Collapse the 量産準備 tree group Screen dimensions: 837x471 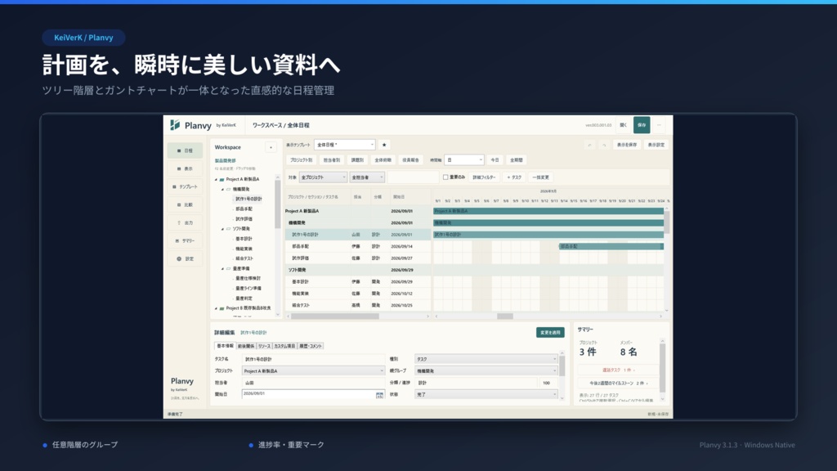222,268
